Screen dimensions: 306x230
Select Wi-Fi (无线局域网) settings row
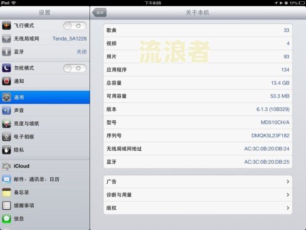[x=45, y=39]
